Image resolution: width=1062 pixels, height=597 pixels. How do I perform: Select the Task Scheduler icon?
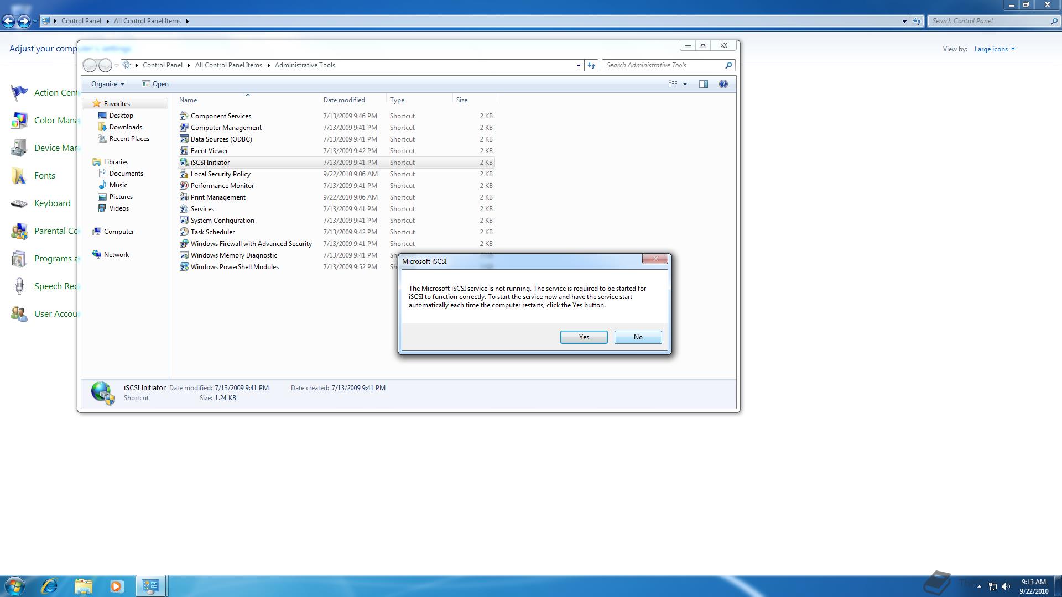click(184, 232)
